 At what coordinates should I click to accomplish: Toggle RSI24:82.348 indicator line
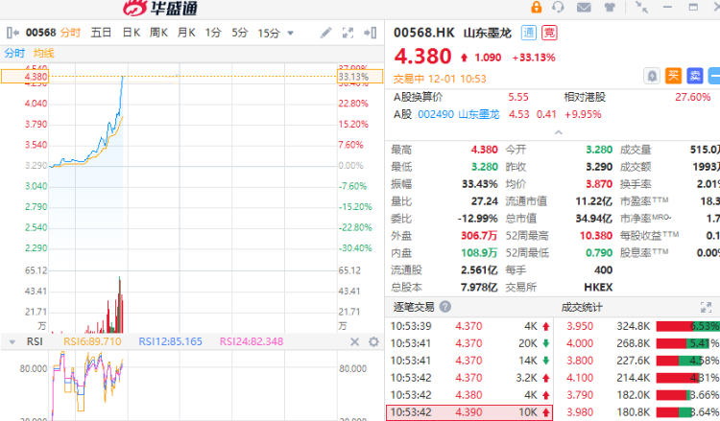pyautogui.click(x=252, y=341)
